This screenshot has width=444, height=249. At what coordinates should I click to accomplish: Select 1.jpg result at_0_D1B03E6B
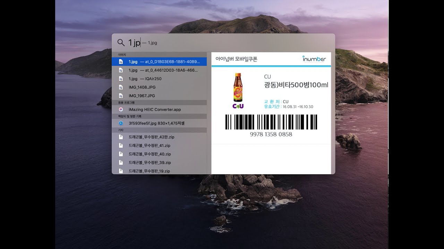tap(159, 62)
